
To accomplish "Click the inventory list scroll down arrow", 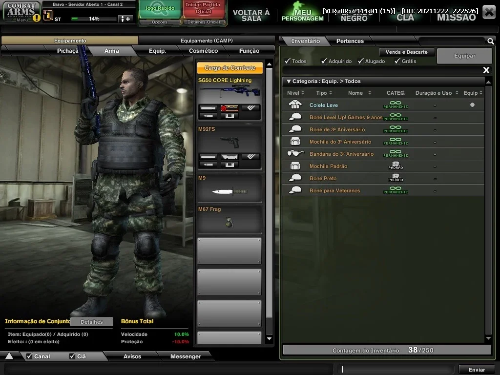I will point(488,338).
